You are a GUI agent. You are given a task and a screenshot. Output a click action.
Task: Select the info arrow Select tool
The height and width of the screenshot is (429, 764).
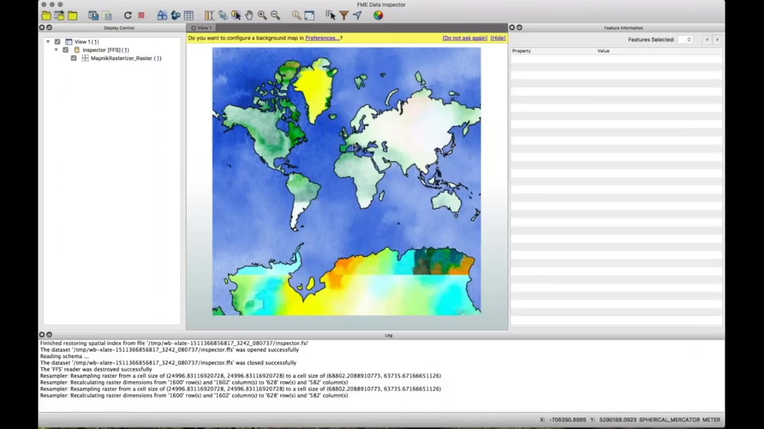[236, 15]
